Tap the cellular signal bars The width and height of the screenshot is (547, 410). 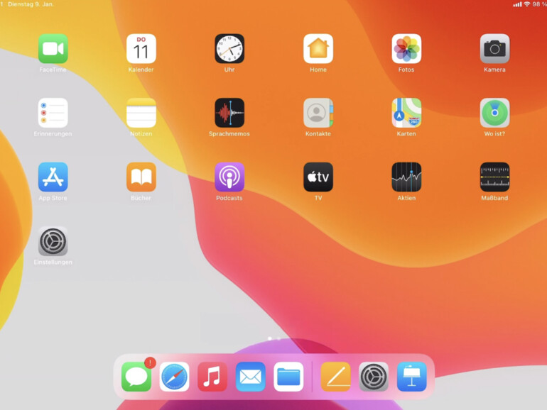coord(517,4)
